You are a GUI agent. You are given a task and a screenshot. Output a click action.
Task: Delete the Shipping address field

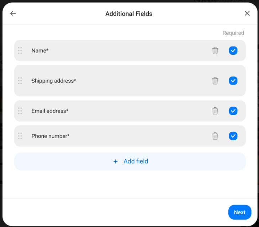(x=215, y=81)
